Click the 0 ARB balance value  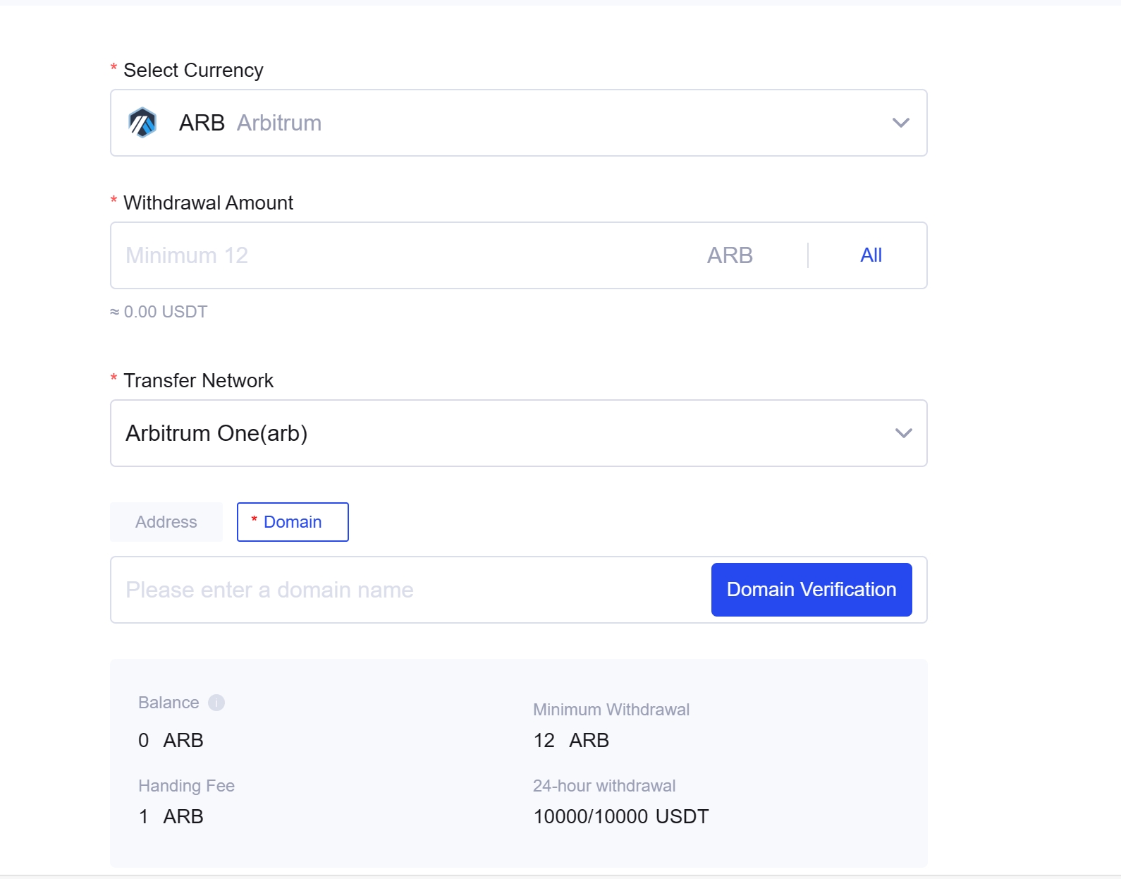[x=171, y=740]
